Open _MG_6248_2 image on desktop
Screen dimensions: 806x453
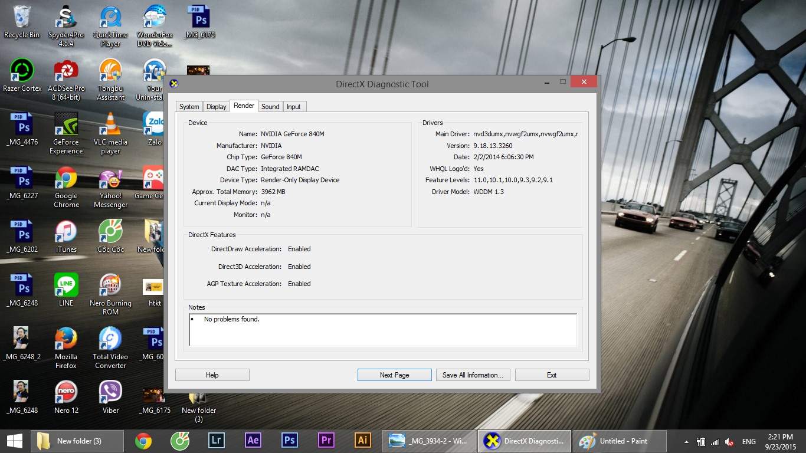[x=22, y=344]
